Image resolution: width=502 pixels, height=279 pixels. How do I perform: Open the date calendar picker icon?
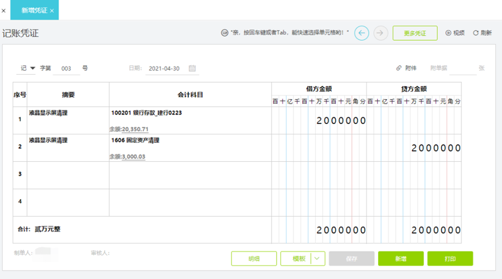pos(192,68)
